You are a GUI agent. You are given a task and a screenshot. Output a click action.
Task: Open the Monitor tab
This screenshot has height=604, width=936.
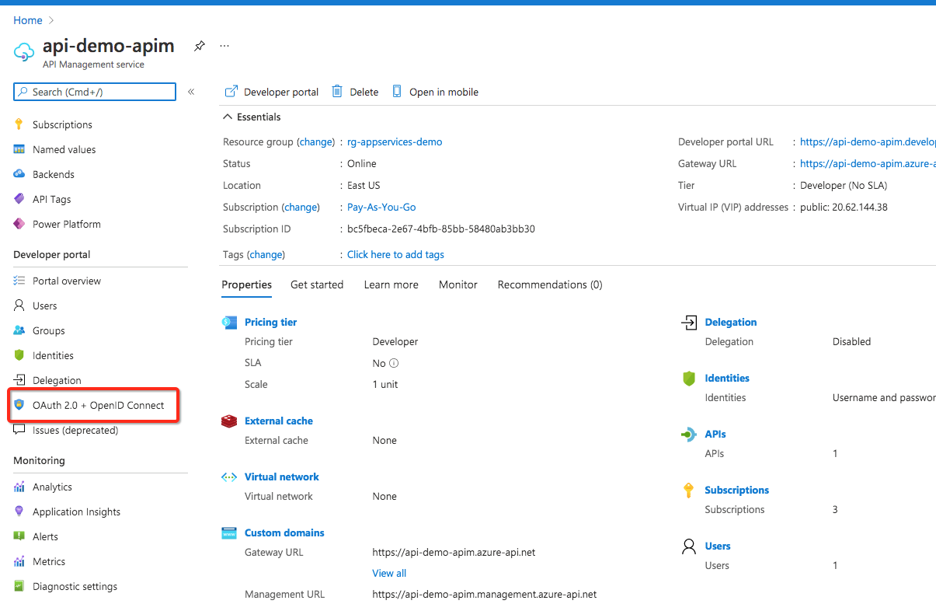pyautogui.click(x=458, y=285)
